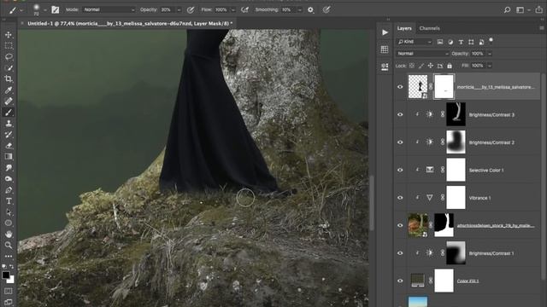Toggle Quick Mask mode
Image resolution: width=547 pixels, height=307 pixels.
[9, 291]
